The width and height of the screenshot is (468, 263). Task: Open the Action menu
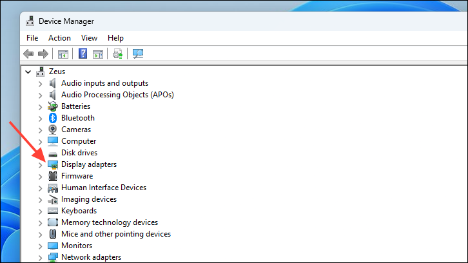tap(60, 38)
